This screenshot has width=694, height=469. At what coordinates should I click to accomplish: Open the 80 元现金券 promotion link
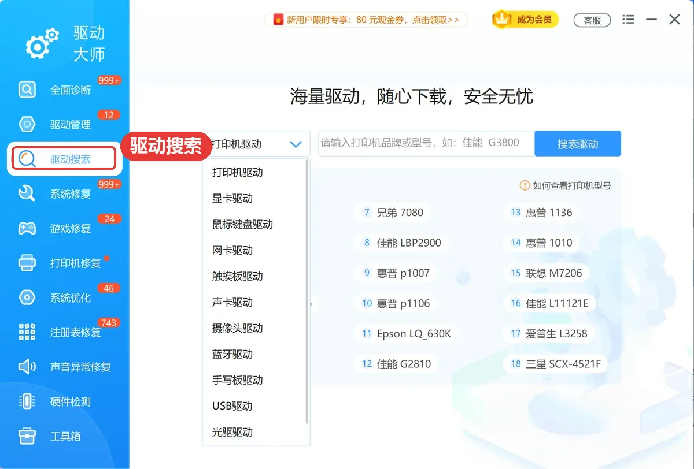tap(366, 20)
